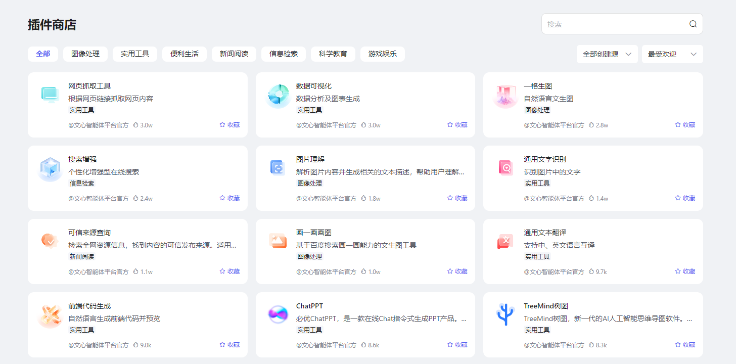Favorite the 前端代码生成 plugin

click(x=229, y=345)
